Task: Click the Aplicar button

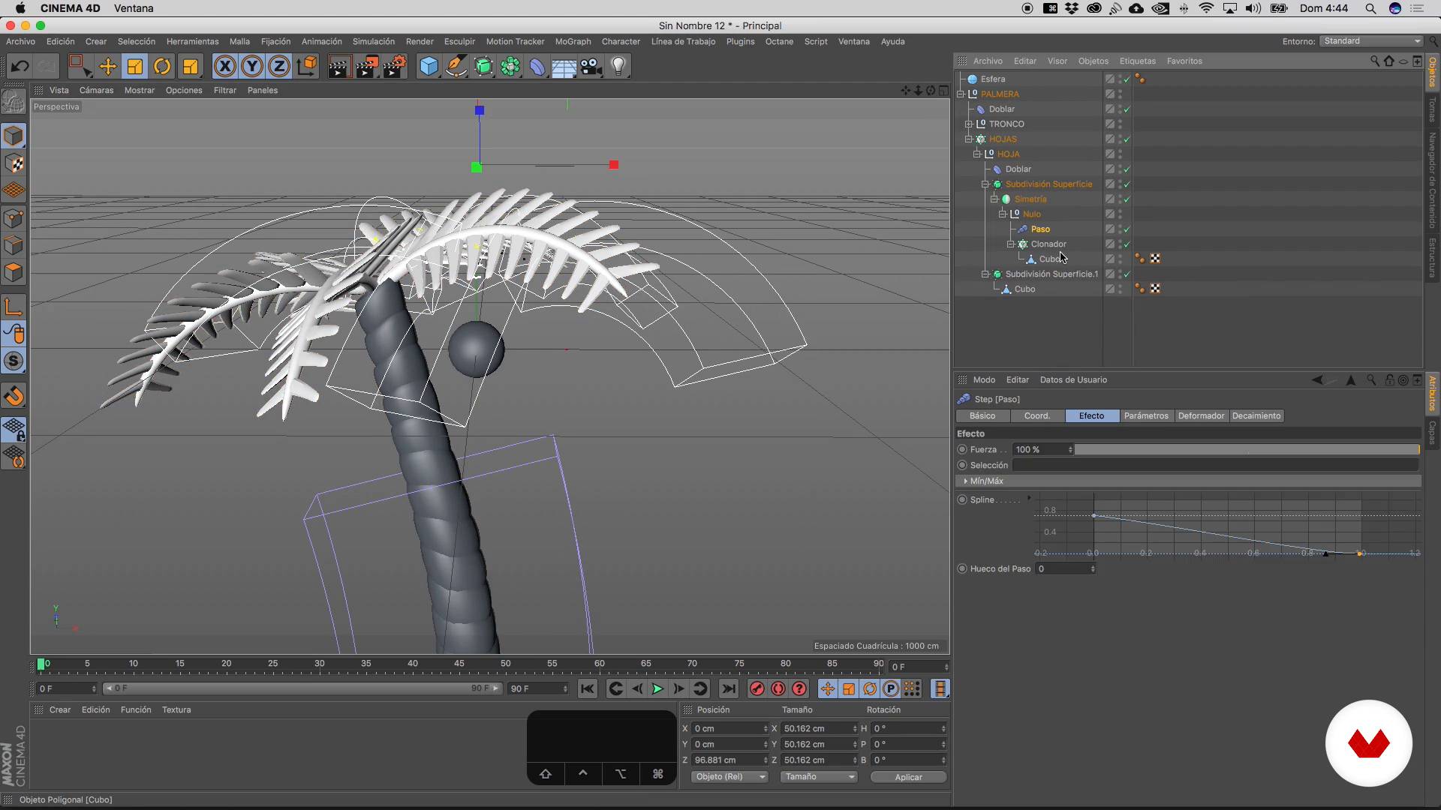Action: pos(908,777)
